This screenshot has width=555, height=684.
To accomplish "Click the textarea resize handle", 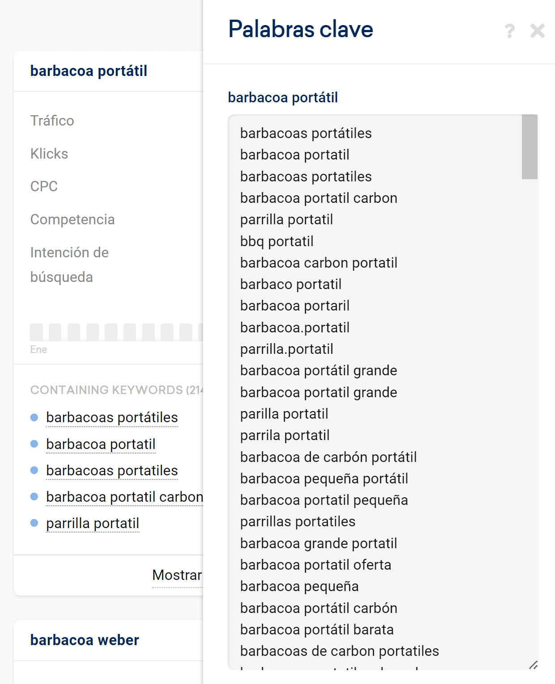I will (x=533, y=665).
